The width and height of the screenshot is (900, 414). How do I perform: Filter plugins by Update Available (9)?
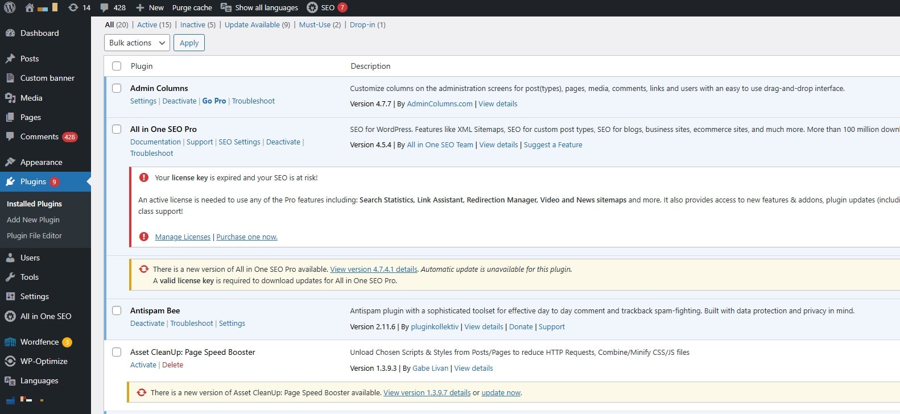point(257,24)
